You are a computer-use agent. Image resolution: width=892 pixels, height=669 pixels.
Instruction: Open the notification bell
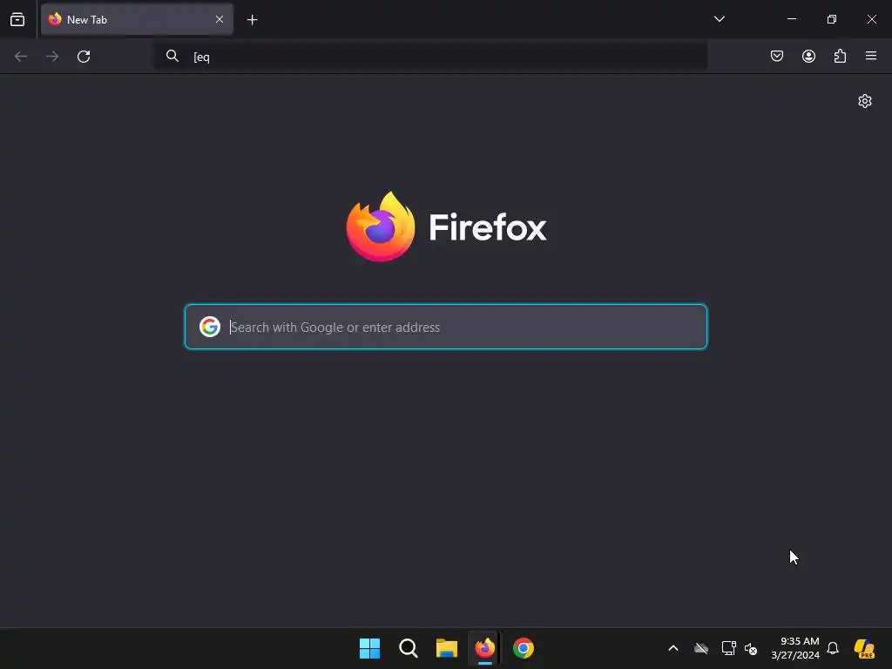(833, 648)
